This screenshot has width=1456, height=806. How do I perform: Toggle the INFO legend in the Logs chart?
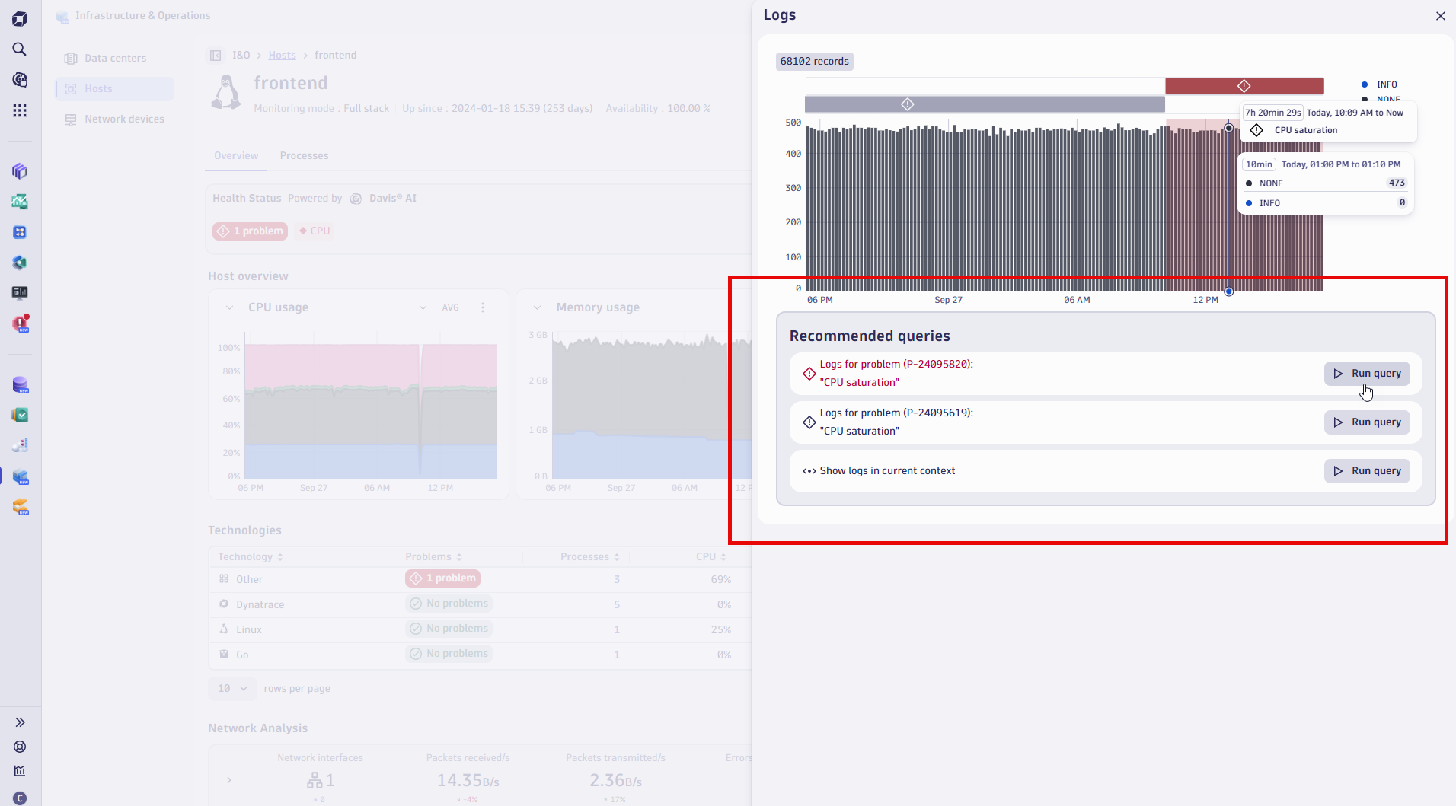click(x=1380, y=84)
